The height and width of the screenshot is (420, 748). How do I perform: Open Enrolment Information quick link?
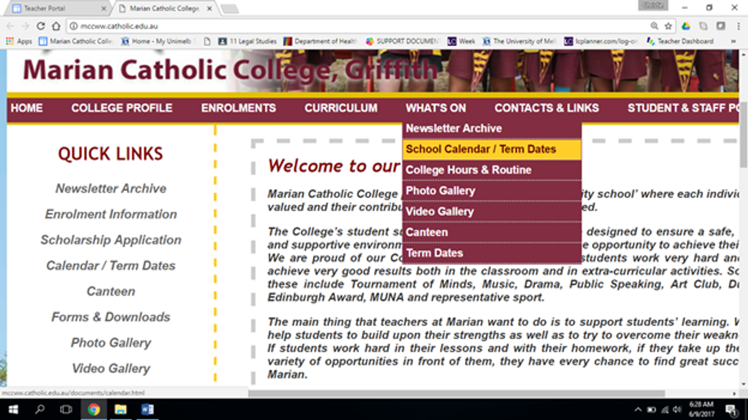[111, 214]
